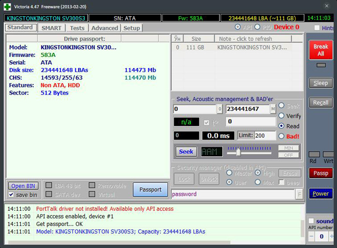Screen dimensions: 337x248
Task: Switch to the Standard tab
Action: [x=20, y=28]
